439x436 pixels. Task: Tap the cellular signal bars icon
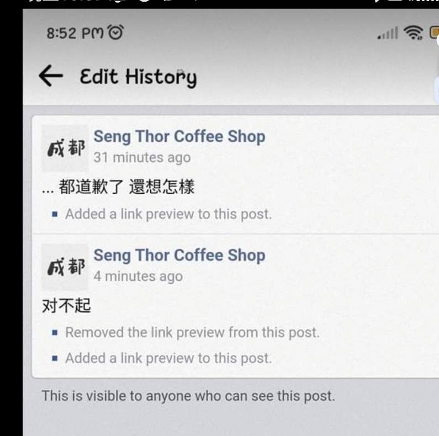click(388, 33)
